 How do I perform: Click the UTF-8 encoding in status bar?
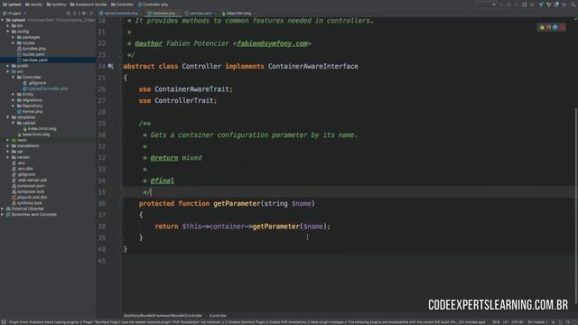coord(517,322)
